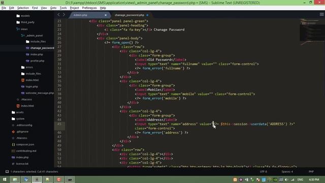
Task: Open .gitignore in the sidebar
Action: pyautogui.click(x=22, y=132)
